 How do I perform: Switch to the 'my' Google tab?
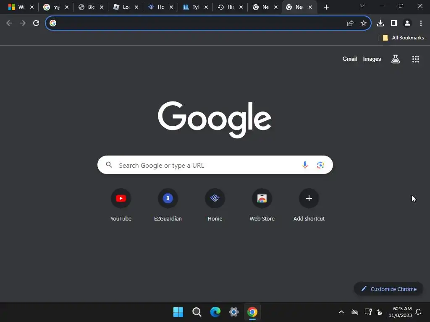point(52,7)
